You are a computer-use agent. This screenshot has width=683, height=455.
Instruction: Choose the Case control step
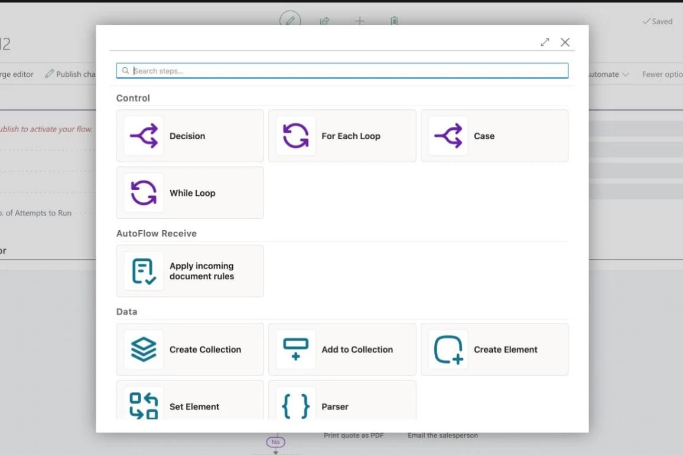click(495, 136)
